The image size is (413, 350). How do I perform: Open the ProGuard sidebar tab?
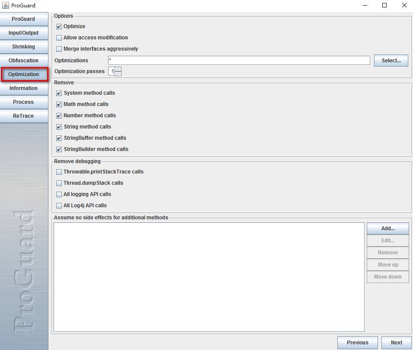[24, 19]
